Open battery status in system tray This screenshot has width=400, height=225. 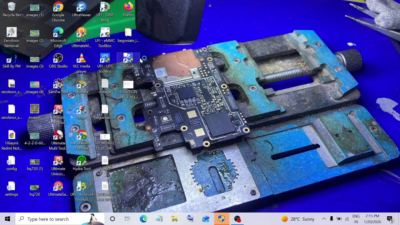(x=339, y=219)
